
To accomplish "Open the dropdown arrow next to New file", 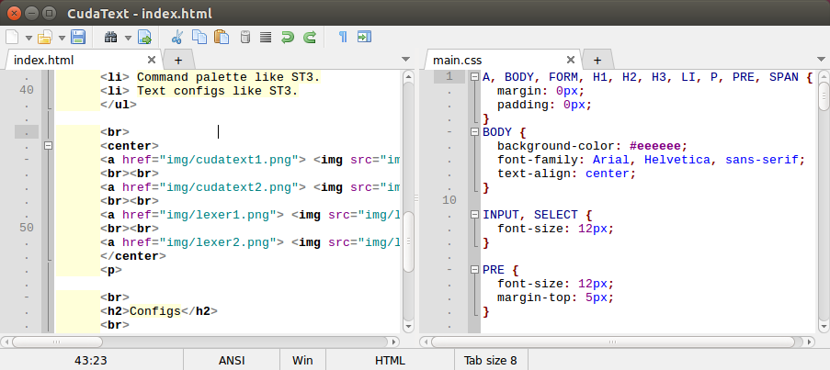I will [28, 38].
